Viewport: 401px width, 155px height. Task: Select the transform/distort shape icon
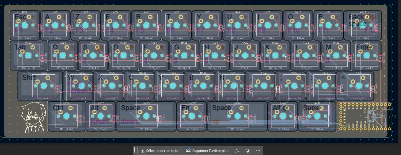click(237, 151)
